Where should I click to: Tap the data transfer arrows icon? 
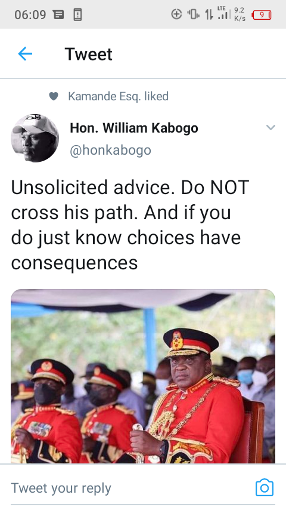(x=209, y=14)
